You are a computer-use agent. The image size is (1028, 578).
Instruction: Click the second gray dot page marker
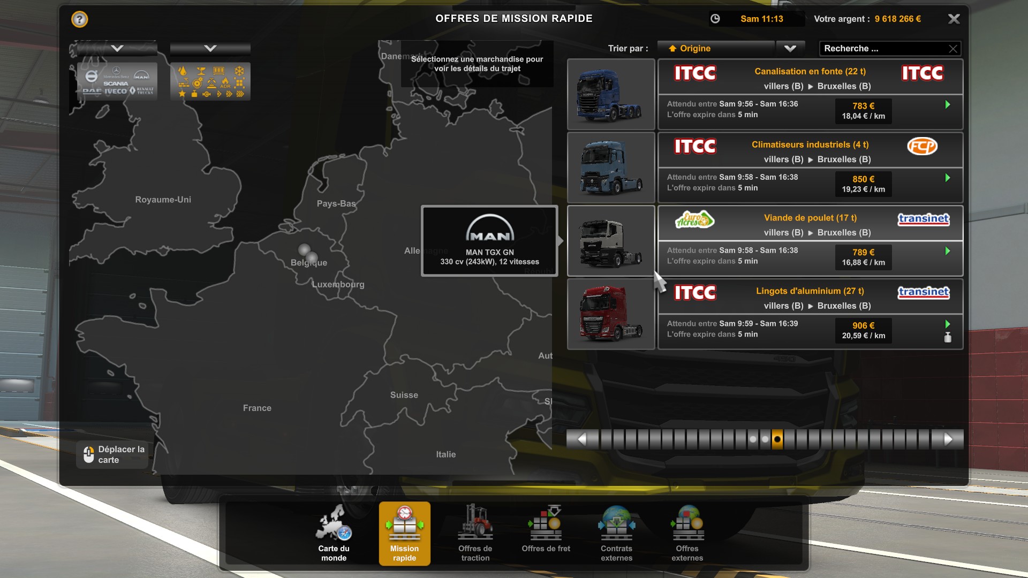[765, 439]
